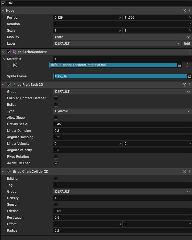
Task: Enable the Enabled Contact Listener checkbox
Action: pos(56,98)
